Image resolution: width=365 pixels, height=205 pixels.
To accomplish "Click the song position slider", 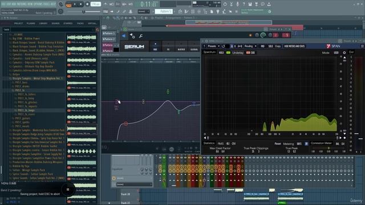I will click(x=83, y=11).
